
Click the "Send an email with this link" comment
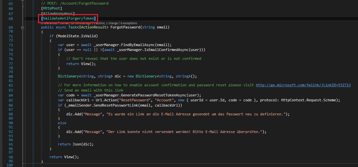click(90, 90)
